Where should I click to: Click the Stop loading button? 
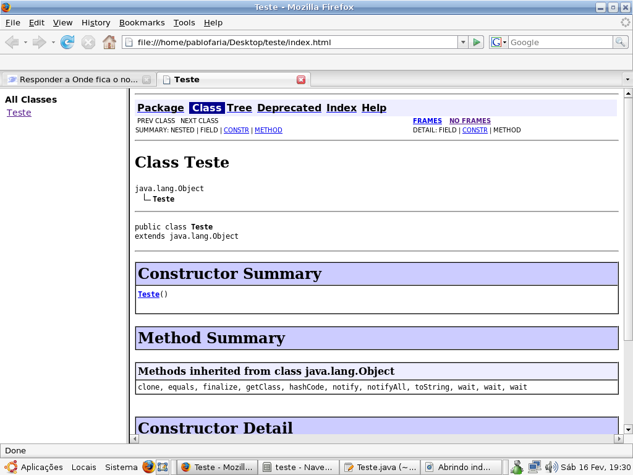[x=88, y=42]
